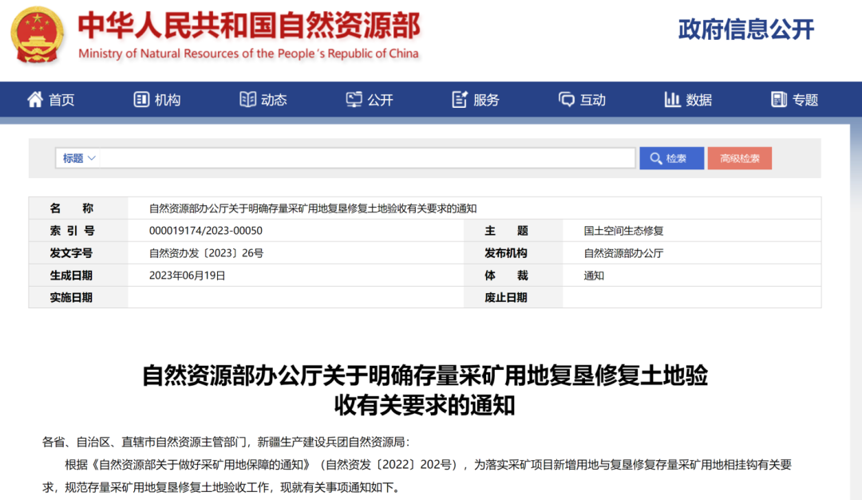This screenshot has height=500, width=862.
Task: Click the document-edit icon beside 服务
Action: point(460,100)
